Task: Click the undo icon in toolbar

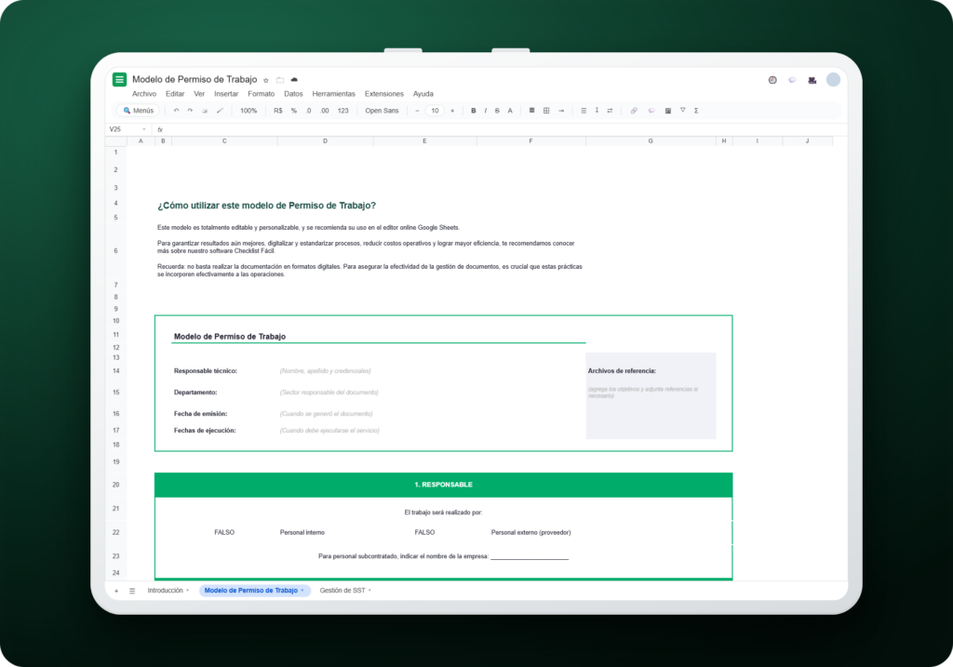Action: click(176, 111)
